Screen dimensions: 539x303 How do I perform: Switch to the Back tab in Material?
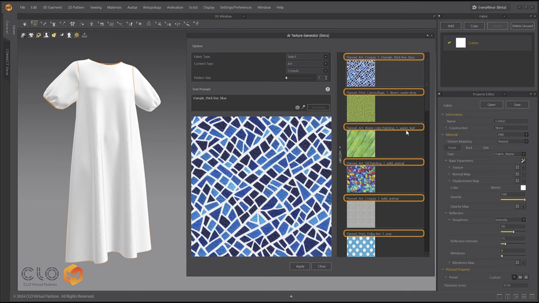tap(469, 147)
